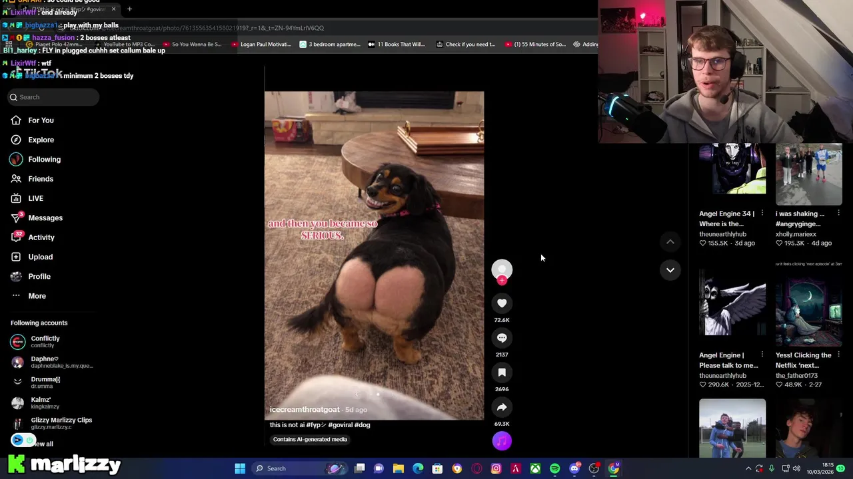The image size is (853, 479).
Task: Open Xbox app from taskbar
Action: click(535, 468)
